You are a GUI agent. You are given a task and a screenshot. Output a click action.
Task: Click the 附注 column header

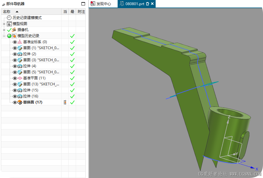81,11
